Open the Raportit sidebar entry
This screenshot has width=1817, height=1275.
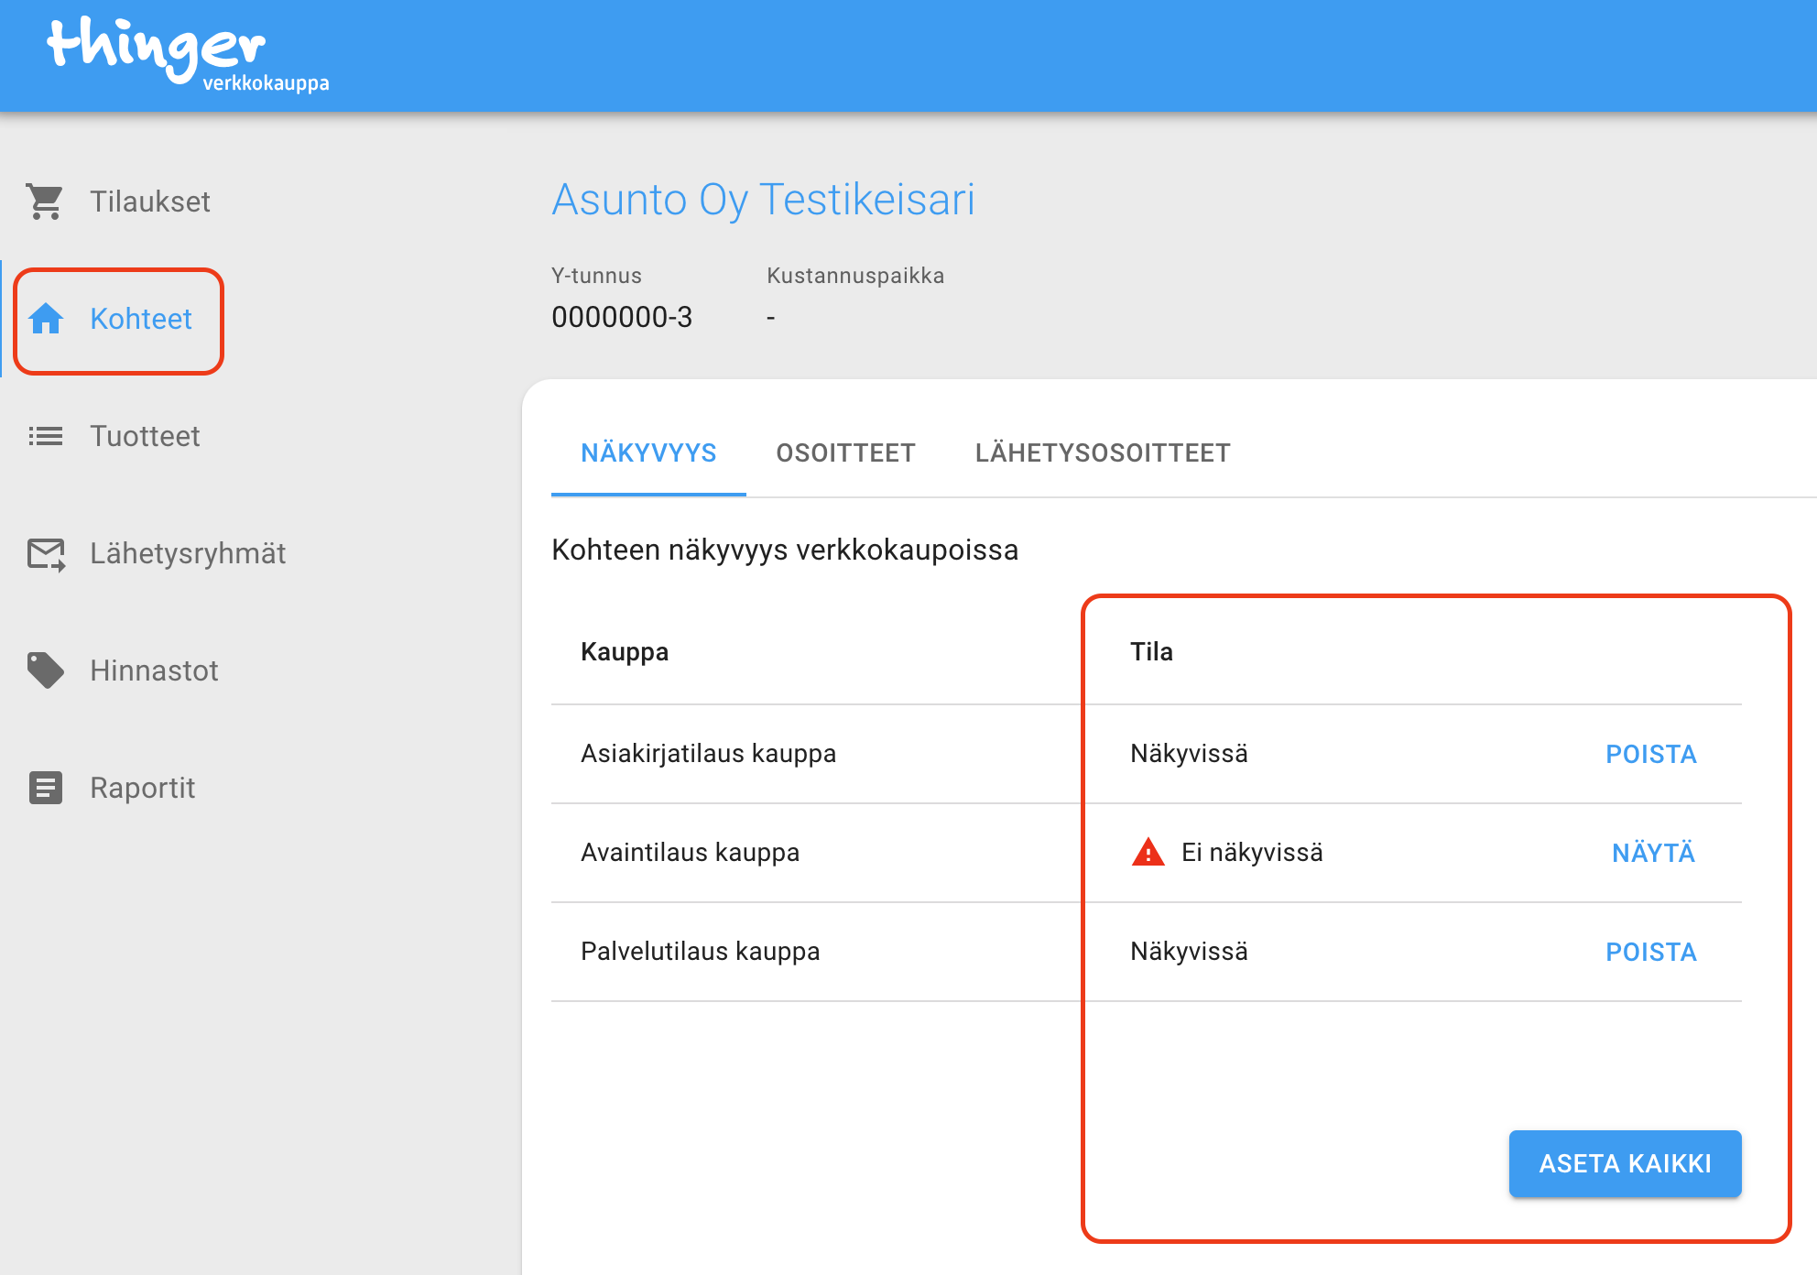pos(143,788)
